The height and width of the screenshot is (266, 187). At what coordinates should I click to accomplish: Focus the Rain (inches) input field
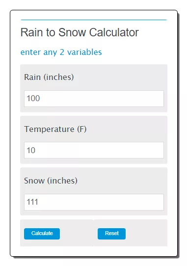[94, 99]
